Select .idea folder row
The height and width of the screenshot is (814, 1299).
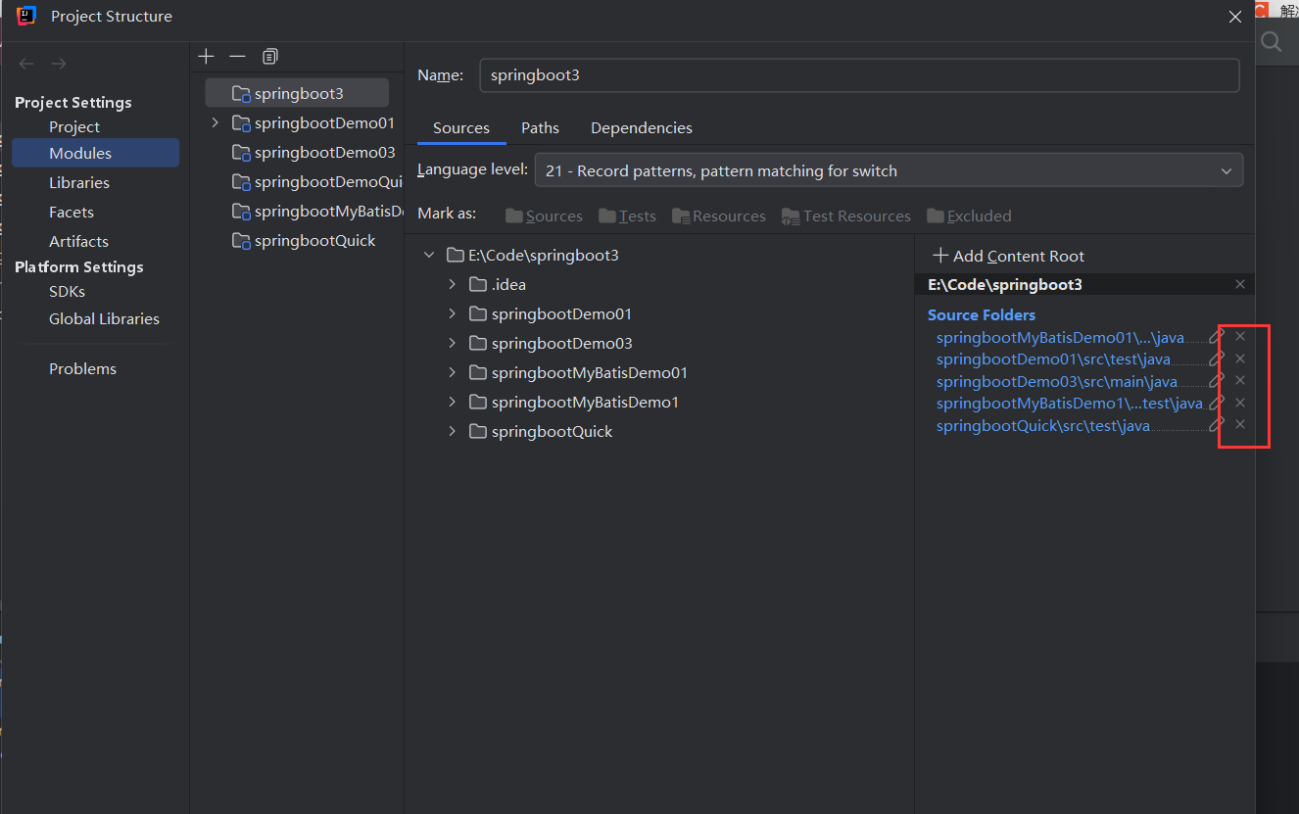pos(498,285)
